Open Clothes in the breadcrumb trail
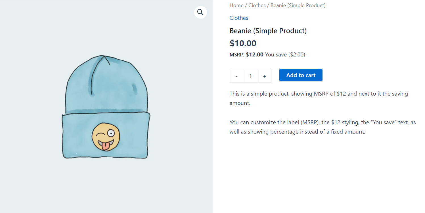This screenshot has height=213, width=425. click(257, 5)
